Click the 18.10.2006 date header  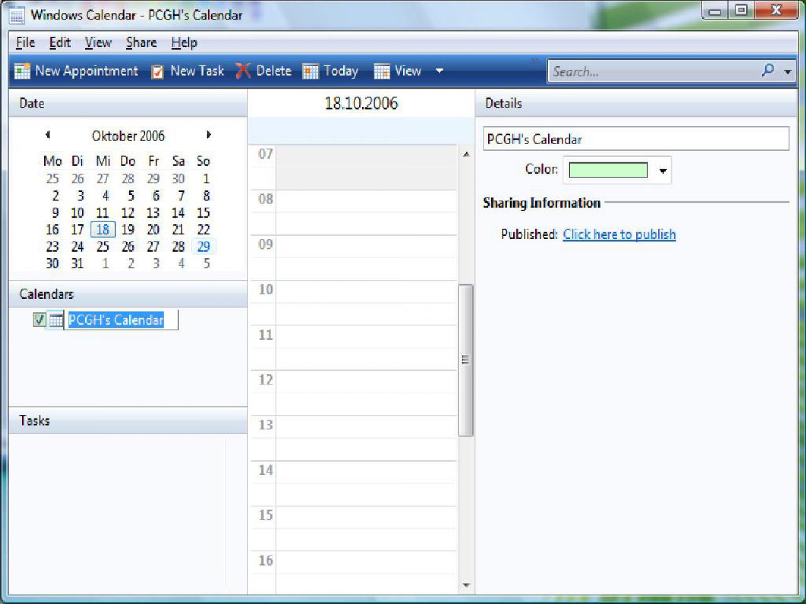point(361,103)
